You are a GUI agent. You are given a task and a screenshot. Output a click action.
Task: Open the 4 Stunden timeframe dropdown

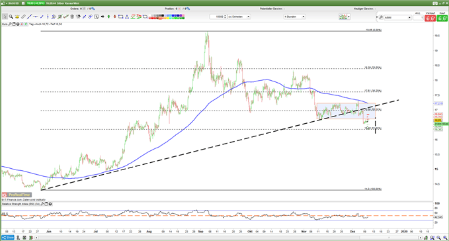pyautogui.click(x=295, y=17)
